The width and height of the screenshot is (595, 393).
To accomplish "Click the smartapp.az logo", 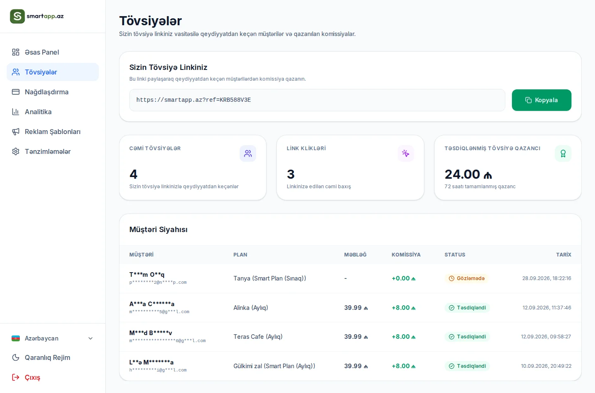I will 37,17.
